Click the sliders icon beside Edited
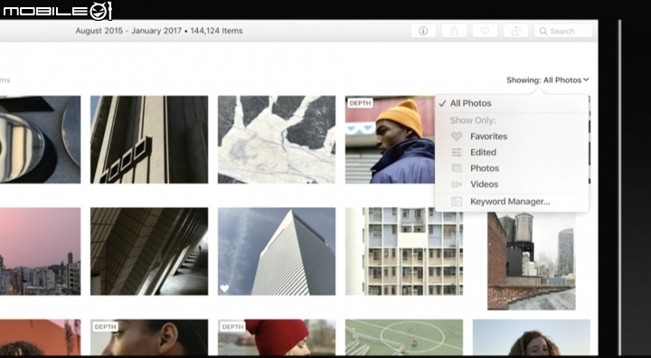This screenshot has width=651, height=358. [457, 153]
